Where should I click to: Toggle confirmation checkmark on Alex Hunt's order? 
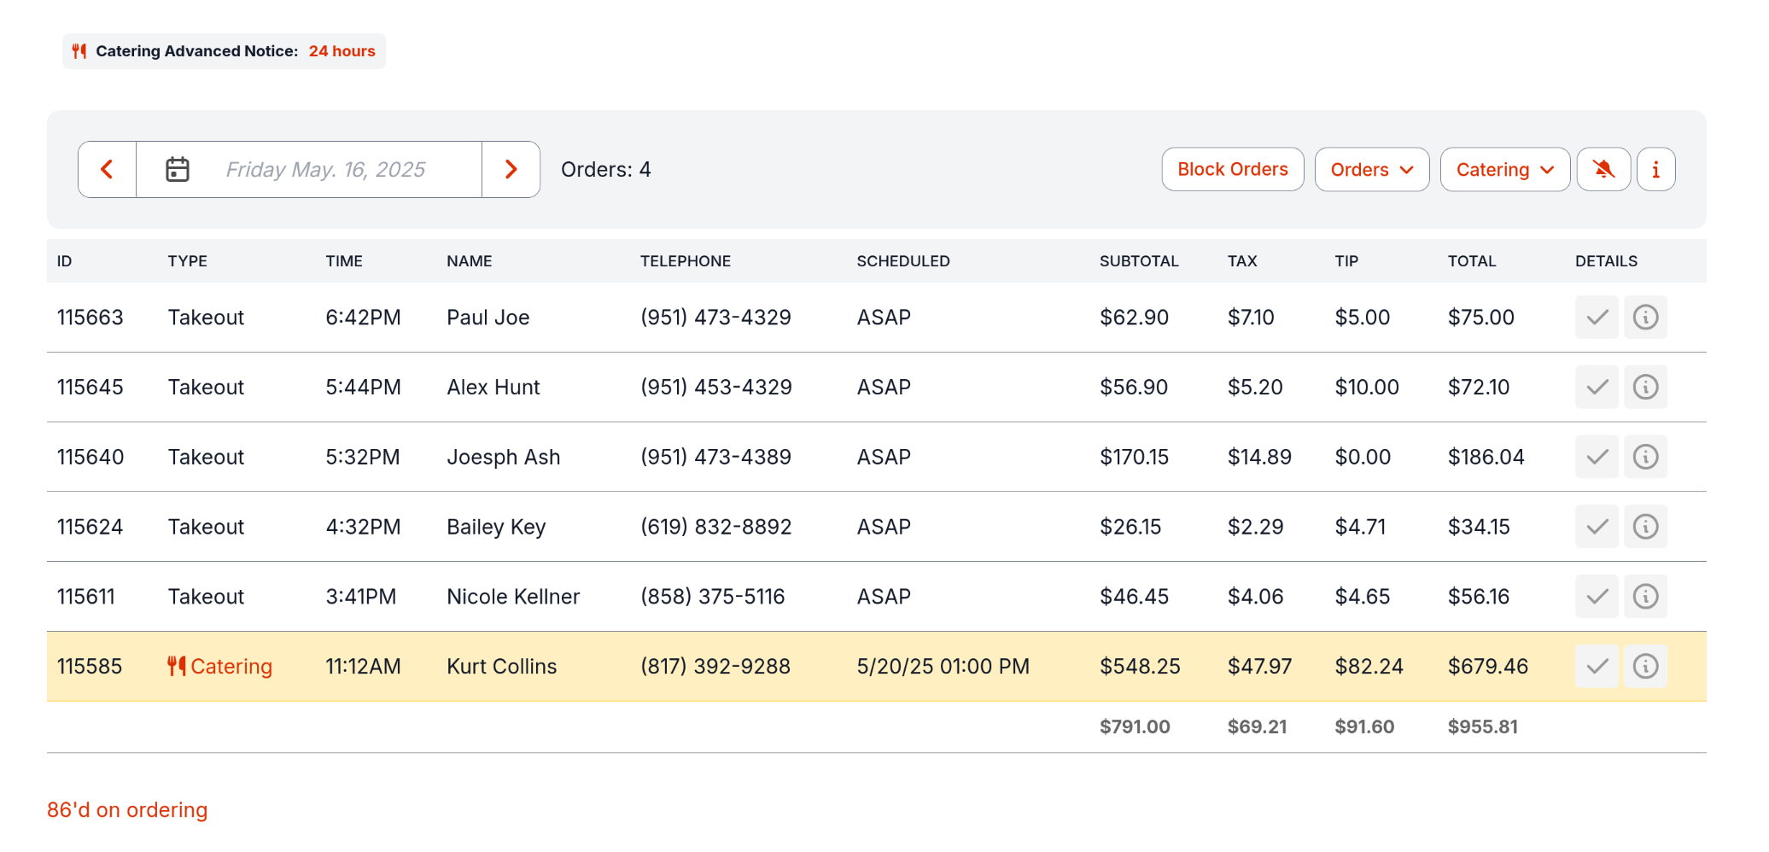[1596, 387]
